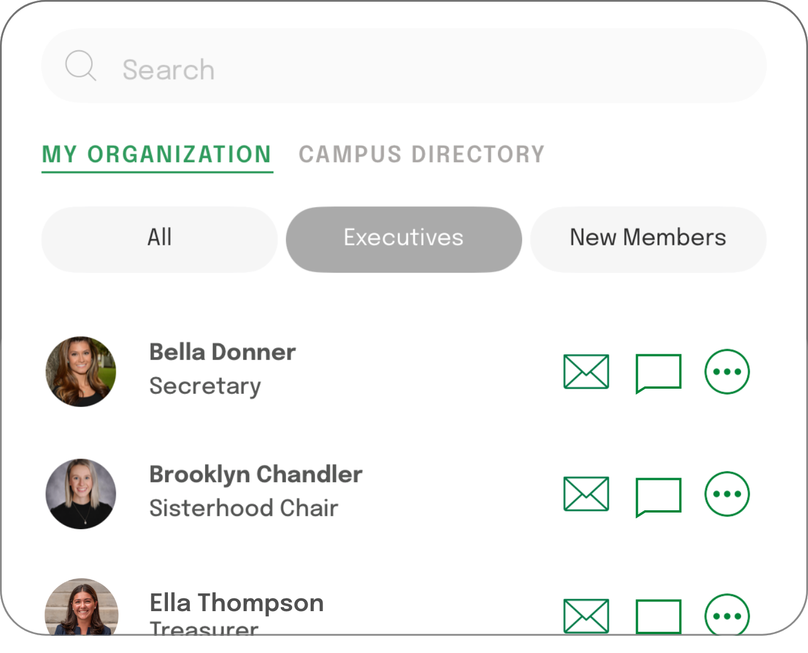
Task: Type in the Search field
Action: click(x=401, y=69)
